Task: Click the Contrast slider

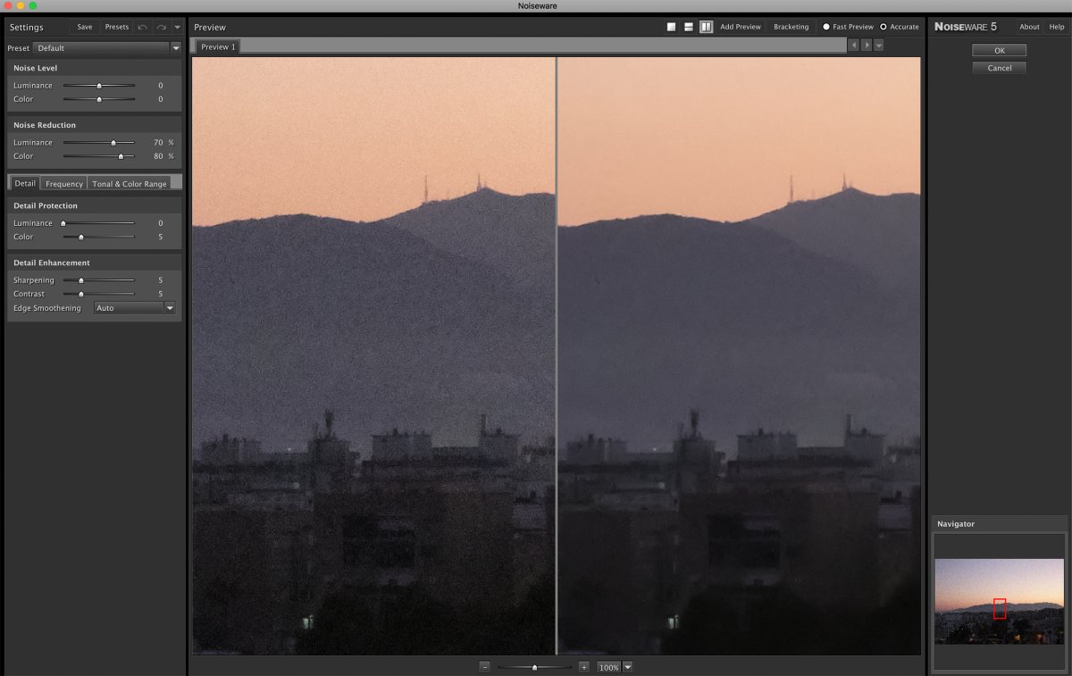Action: click(98, 294)
